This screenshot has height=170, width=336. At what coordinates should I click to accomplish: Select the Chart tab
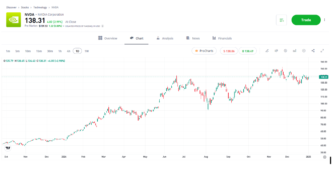tap(136, 39)
